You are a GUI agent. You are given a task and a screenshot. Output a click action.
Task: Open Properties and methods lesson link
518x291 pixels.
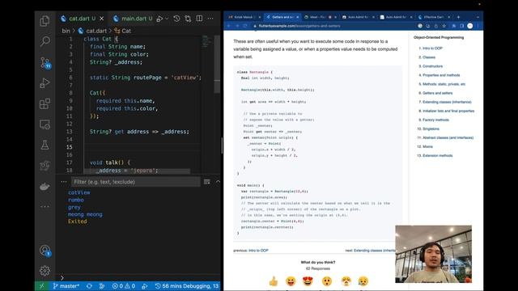point(441,75)
